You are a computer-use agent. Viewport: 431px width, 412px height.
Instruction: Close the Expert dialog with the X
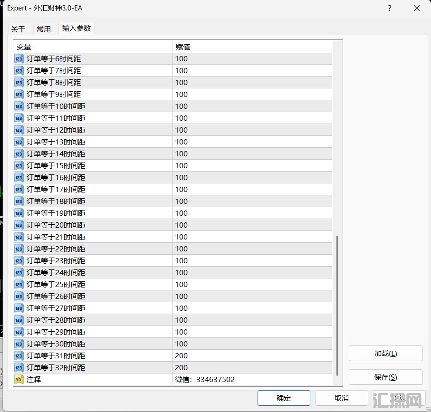coord(417,8)
